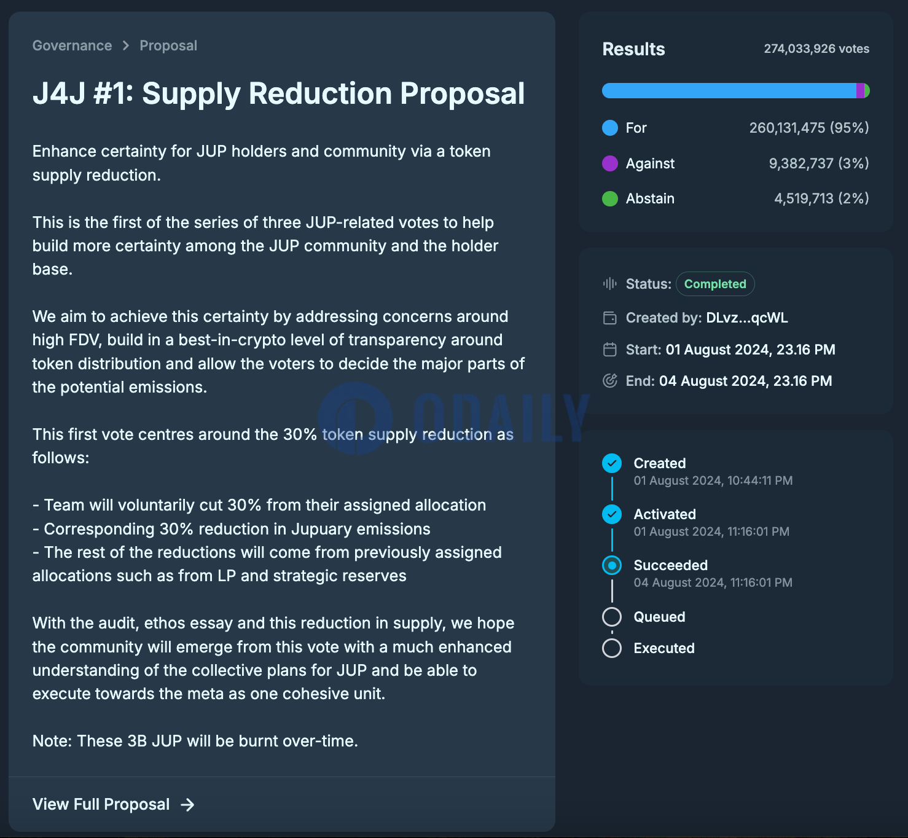908x838 pixels.
Task: Open View Full Proposal link
Action: pos(113,804)
